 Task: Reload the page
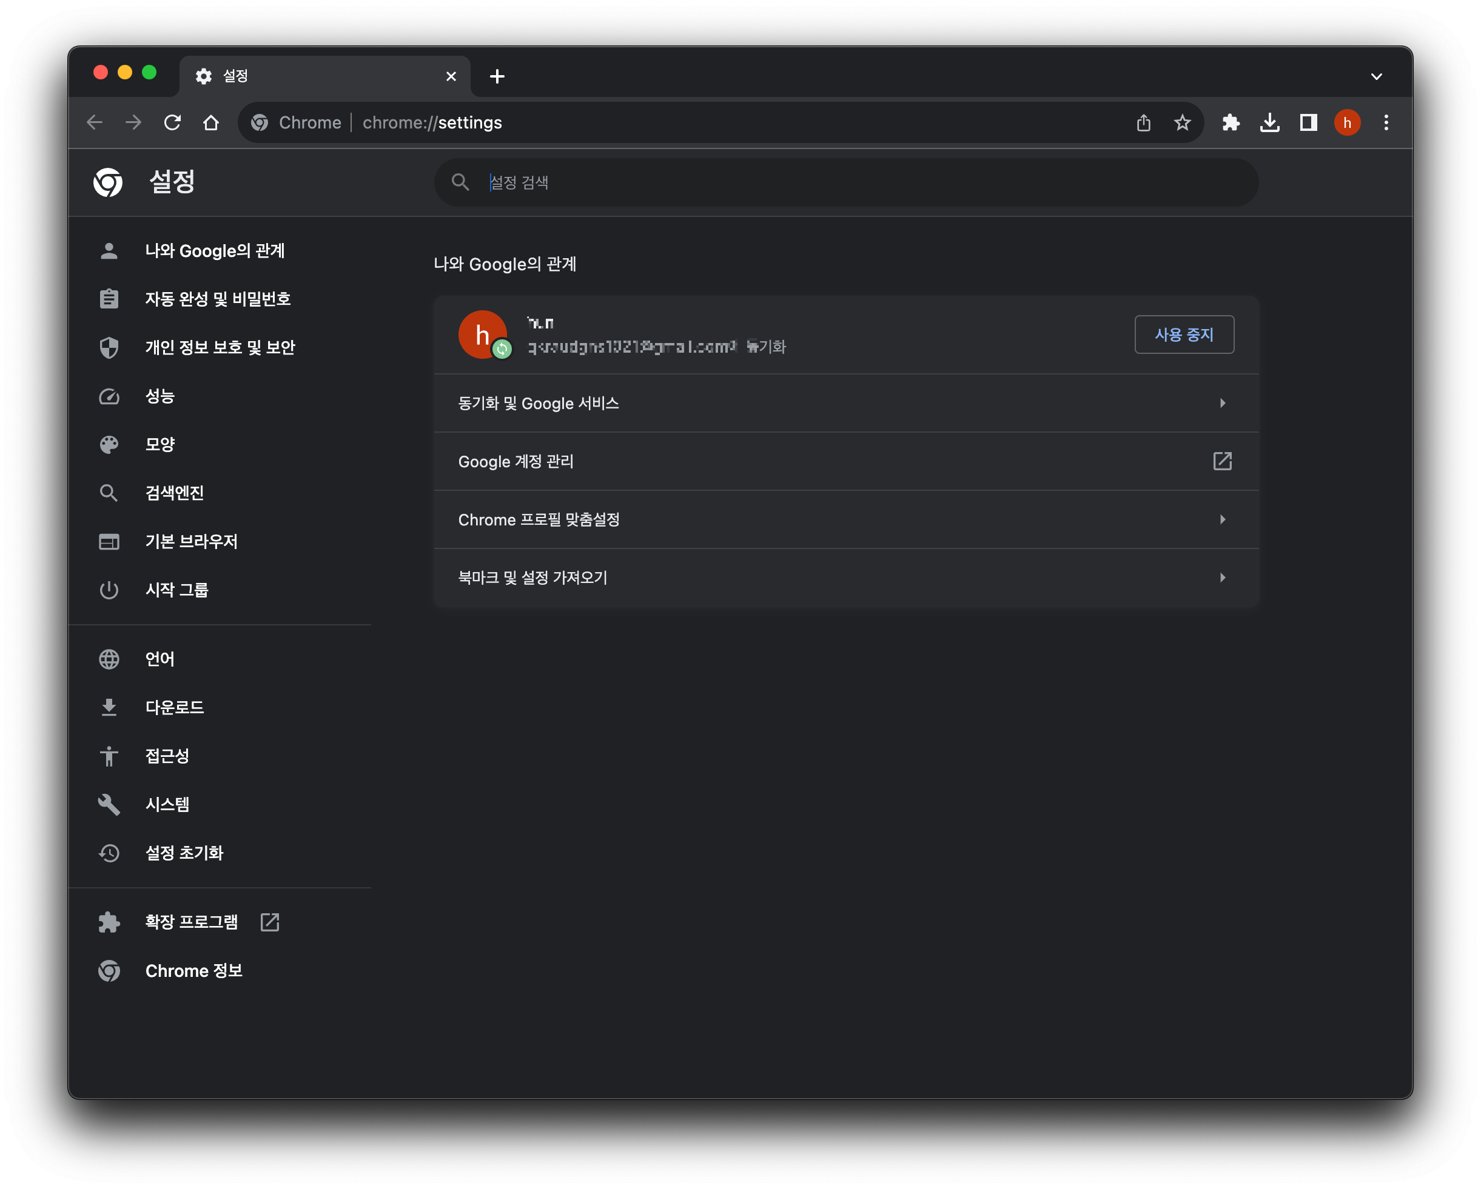pos(172,123)
